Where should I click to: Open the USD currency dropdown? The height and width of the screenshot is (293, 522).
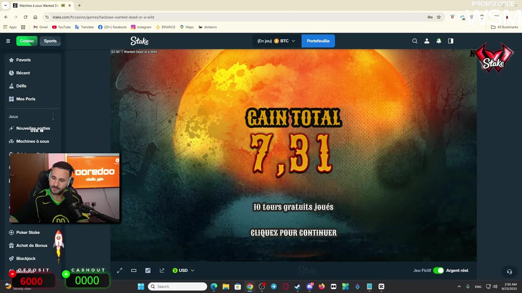point(184,270)
